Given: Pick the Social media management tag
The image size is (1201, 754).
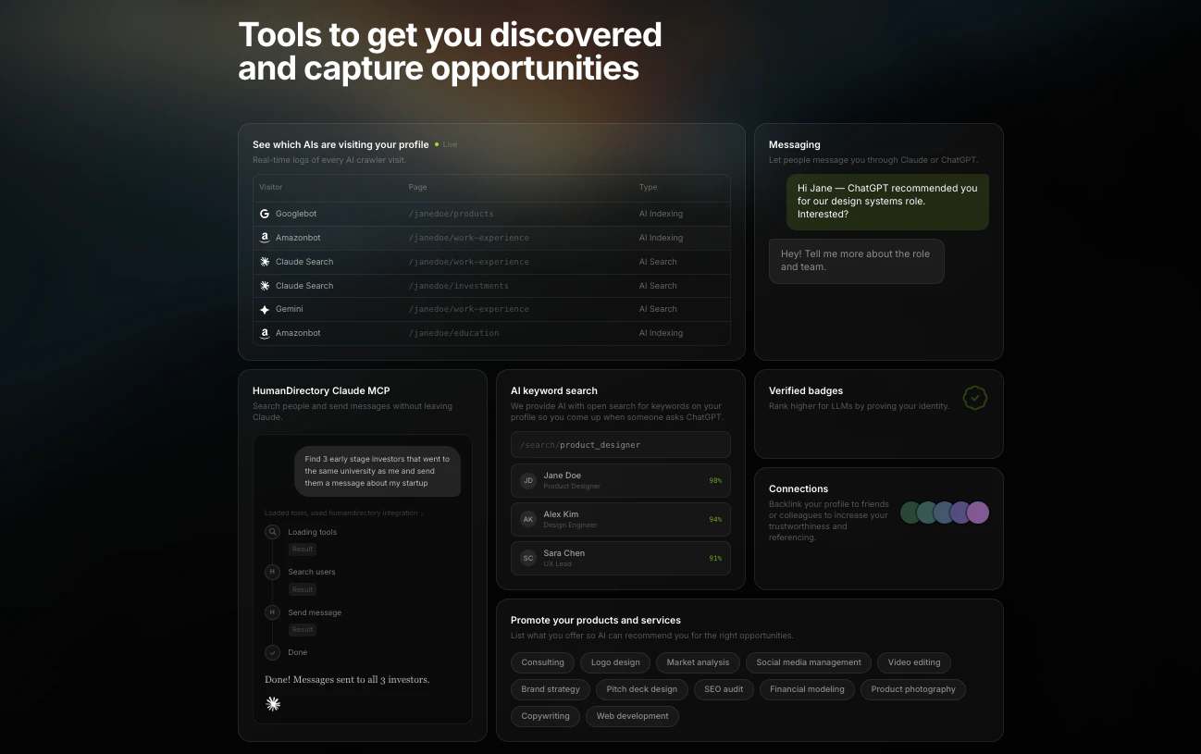Looking at the screenshot, I should click(x=809, y=662).
